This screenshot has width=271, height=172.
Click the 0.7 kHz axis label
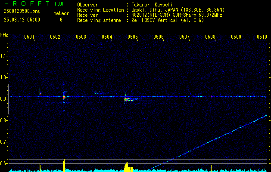(x=3, y=142)
